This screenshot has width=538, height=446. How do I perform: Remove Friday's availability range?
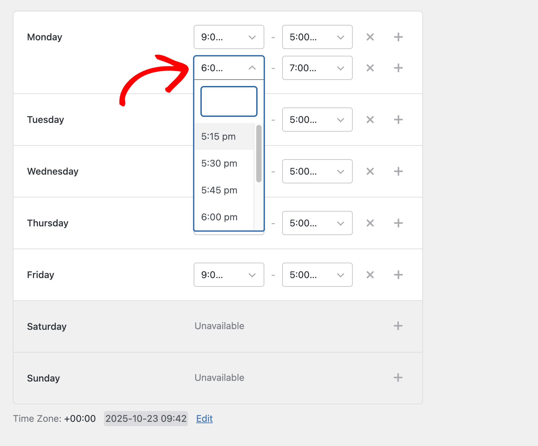point(370,275)
